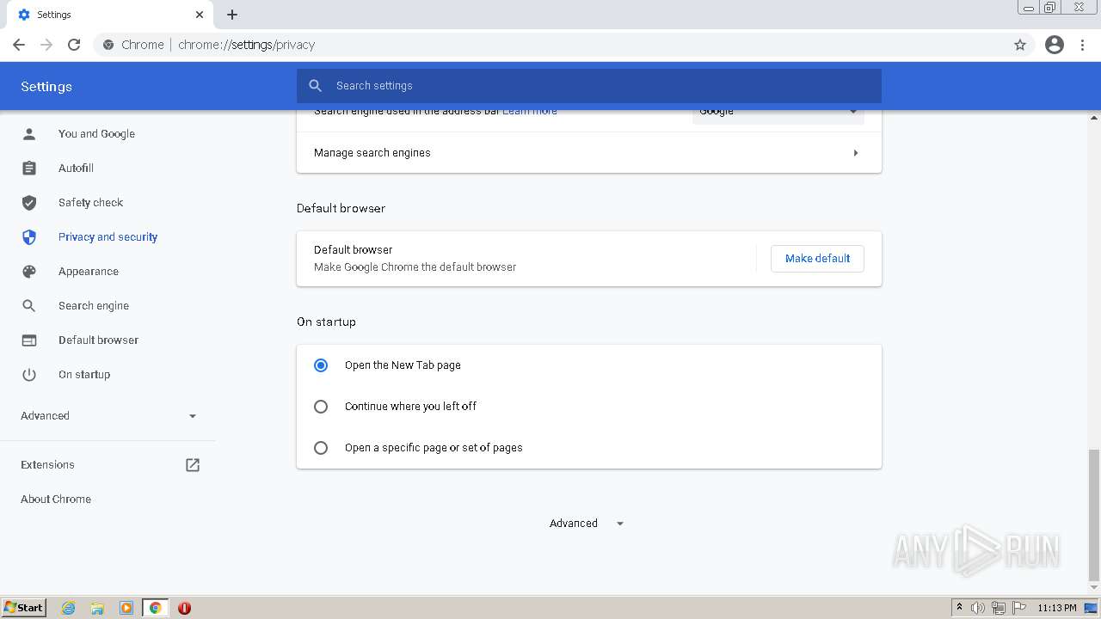Click the On startup power icon
The image size is (1101, 619).
click(x=29, y=375)
